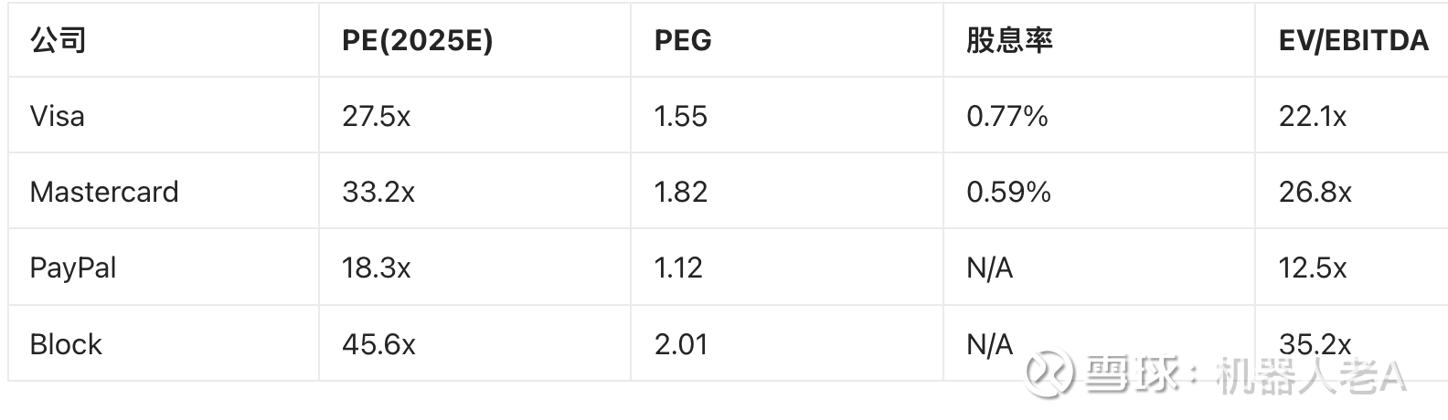Select the Visa company cell
Screen dimensions: 1448x420
tap(58, 116)
